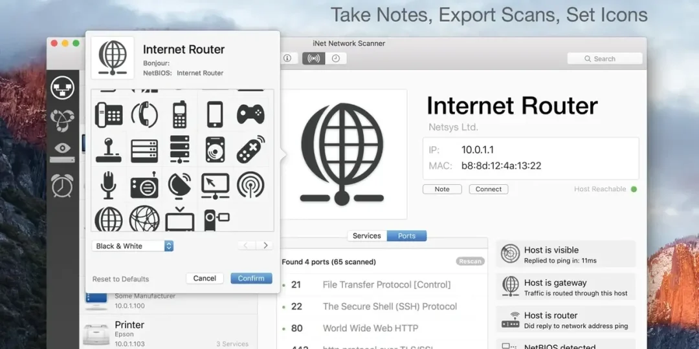Viewport: 699px width, 349px height.
Task: Choose the screen with cursor icon
Action: pyautogui.click(x=215, y=185)
